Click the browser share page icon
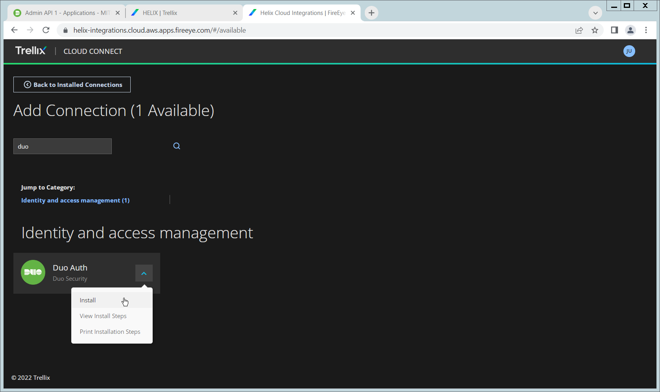This screenshot has height=392, width=660. coord(579,30)
